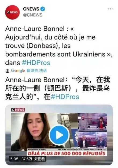The width and height of the screenshot is (118, 168).
Task: Open the #HDPros hashtag in French text
Action: [x=36, y=63]
